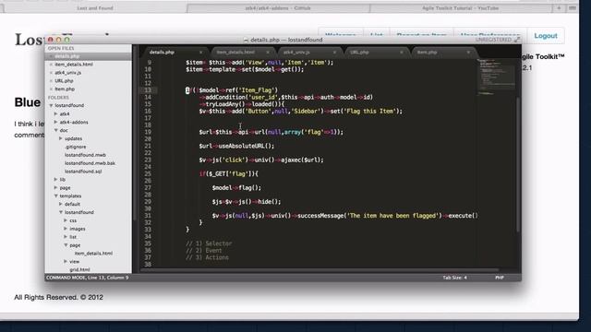The image size is (591, 332).
Task: Open lostandfound.mwb file
Action: 85,155
